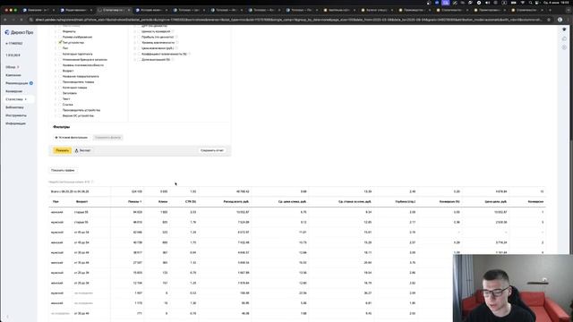Screen dimensions: 573x322
Task: Click the Возраст column header
Action: (81, 201)
